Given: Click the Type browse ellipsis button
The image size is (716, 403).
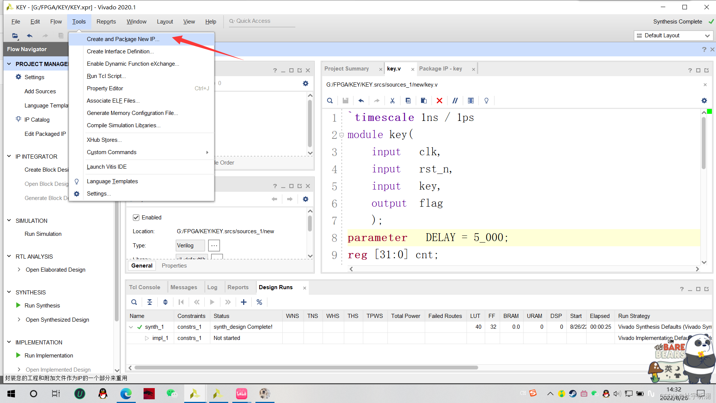Looking at the screenshot, I should pyautogui.click(x=214, y=246).
